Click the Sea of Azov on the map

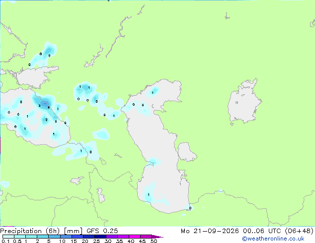tap(36, 77)
